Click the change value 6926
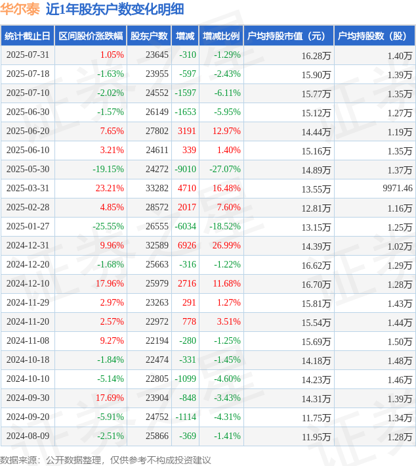The width and height of the screenshot is (416, 466). [187, 245]
